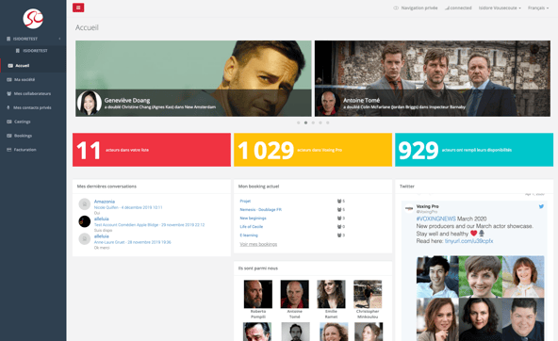Open the Geneviève Doang banner slide
The image size is (558, 341).
tap(193, 78)
